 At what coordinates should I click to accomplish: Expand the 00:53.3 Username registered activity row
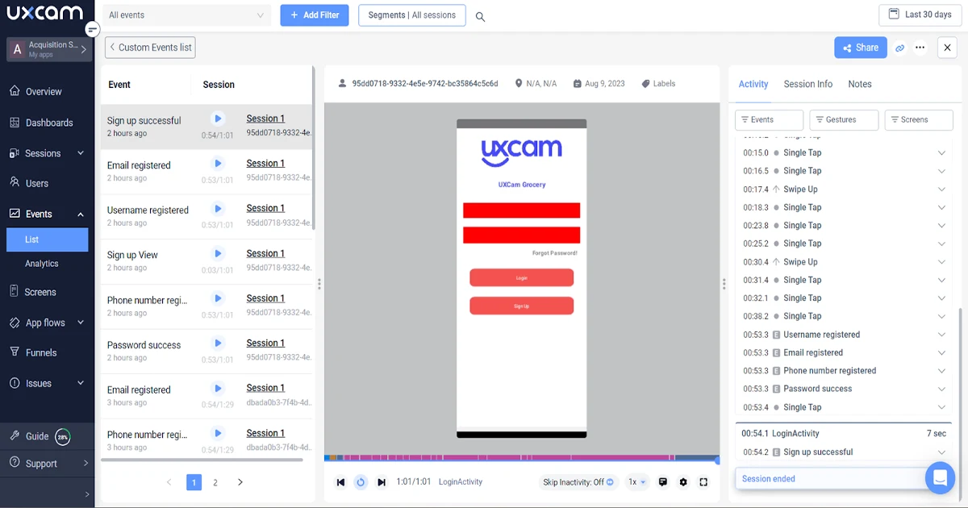[x=941, y=335]
